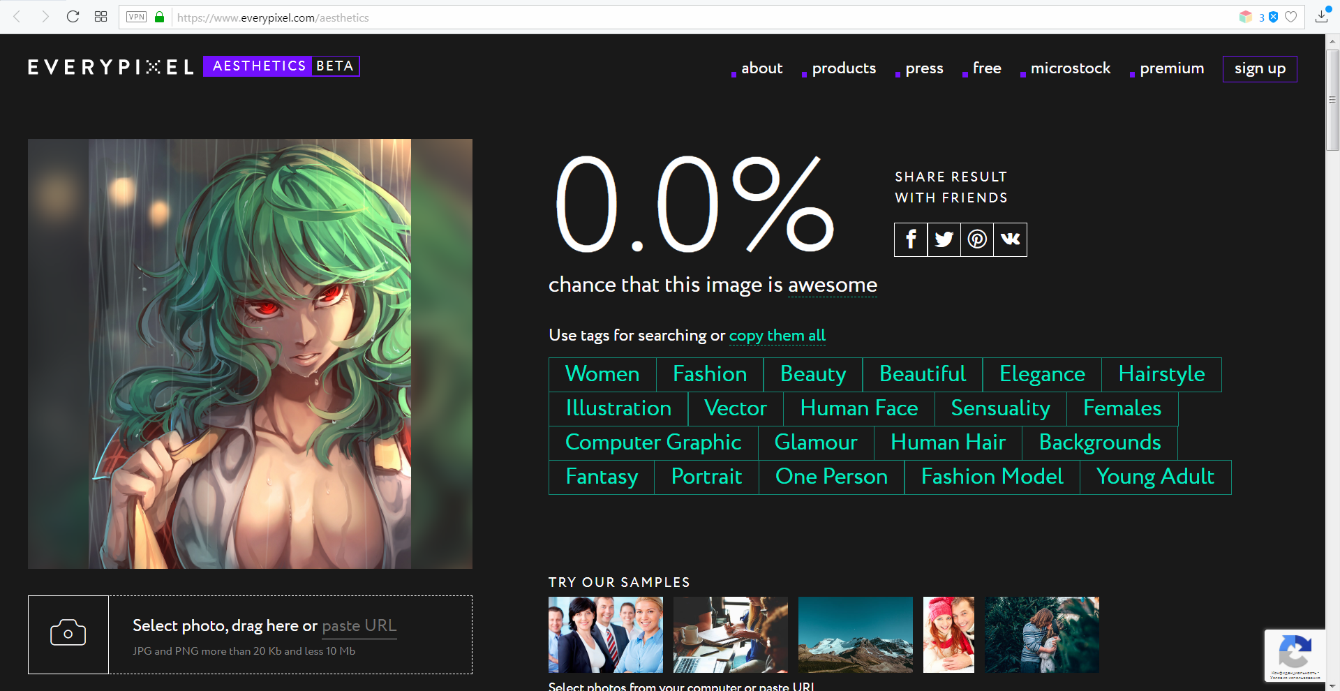Share result on Facebook
This screenshot has width=1340, height=691.
click(911, 239)
